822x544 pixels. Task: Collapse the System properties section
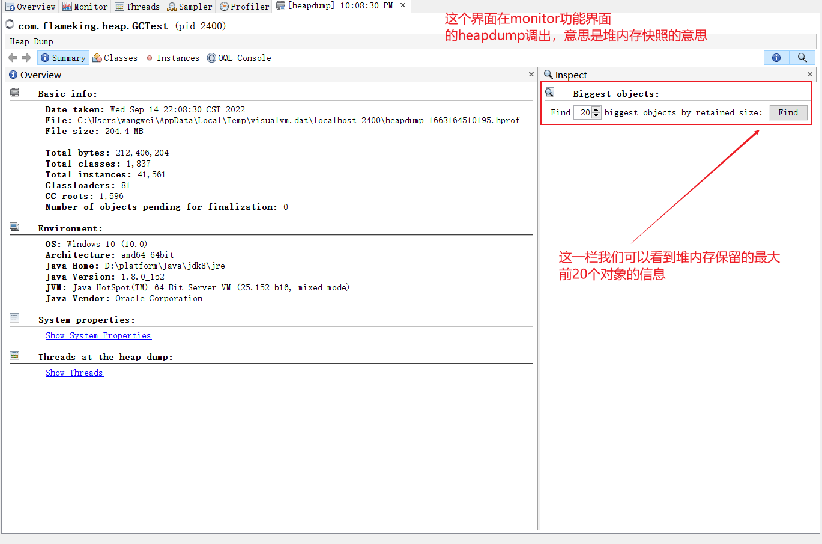pyautogui.click(x=14, y=317)
